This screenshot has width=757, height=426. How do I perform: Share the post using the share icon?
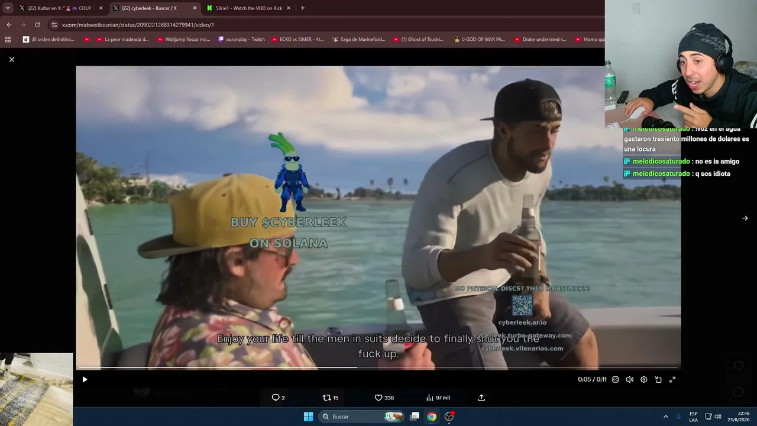pyautogui.click(x=481, y=398)
